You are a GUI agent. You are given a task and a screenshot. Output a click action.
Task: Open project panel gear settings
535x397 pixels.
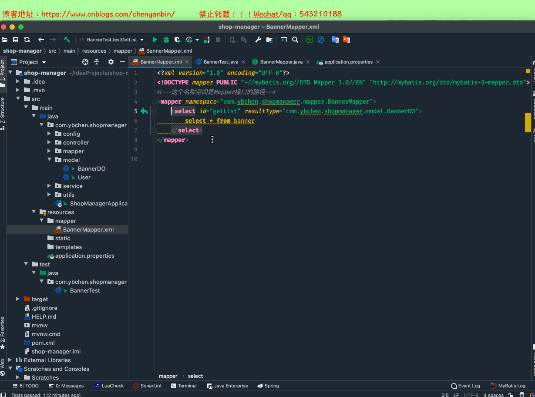tap(111, 62)
